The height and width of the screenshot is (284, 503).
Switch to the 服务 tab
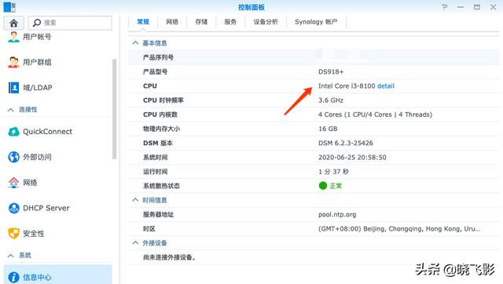click(x=230, y=22)
